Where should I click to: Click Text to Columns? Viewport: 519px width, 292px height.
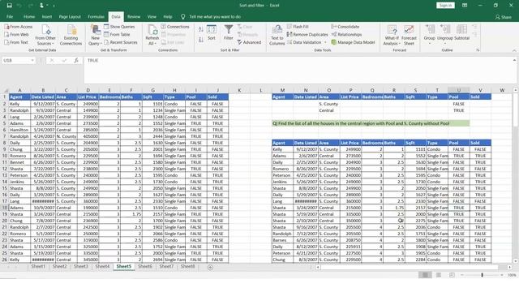click(x=277, y=35)
